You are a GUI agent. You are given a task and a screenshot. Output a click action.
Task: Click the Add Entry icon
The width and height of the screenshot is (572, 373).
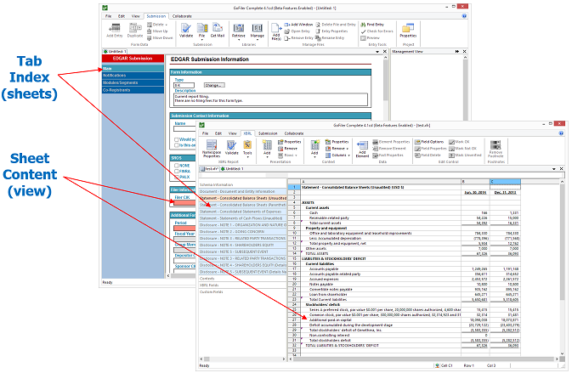(114, 31)
